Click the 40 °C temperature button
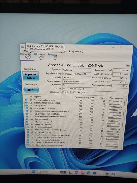 click(x=31, y=90)
